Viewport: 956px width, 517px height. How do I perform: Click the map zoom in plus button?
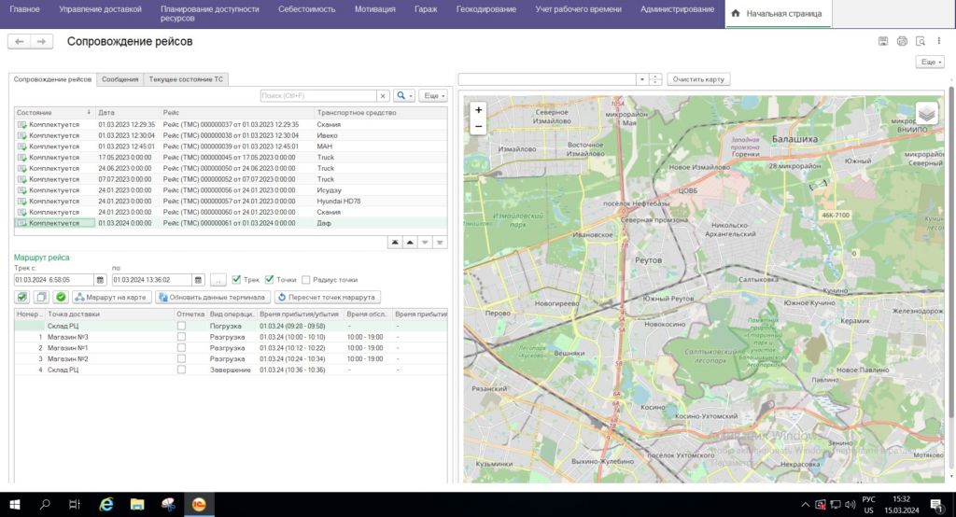[x=479, y=109]
